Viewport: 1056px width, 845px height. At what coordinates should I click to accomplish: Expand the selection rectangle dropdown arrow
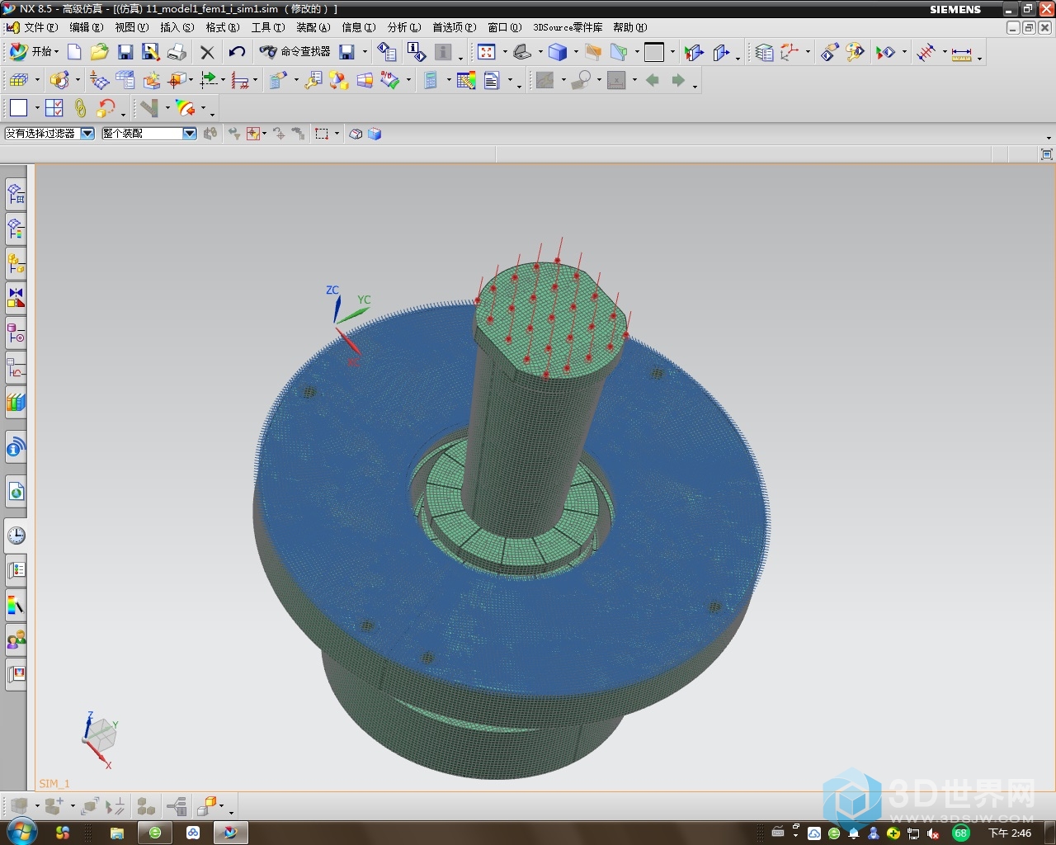click(337, 134)
